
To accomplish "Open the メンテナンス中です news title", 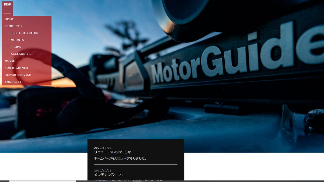I will 109,175.
